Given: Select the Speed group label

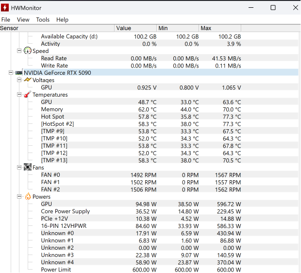Looking at the screenshot, I should [x=40, y=51].
